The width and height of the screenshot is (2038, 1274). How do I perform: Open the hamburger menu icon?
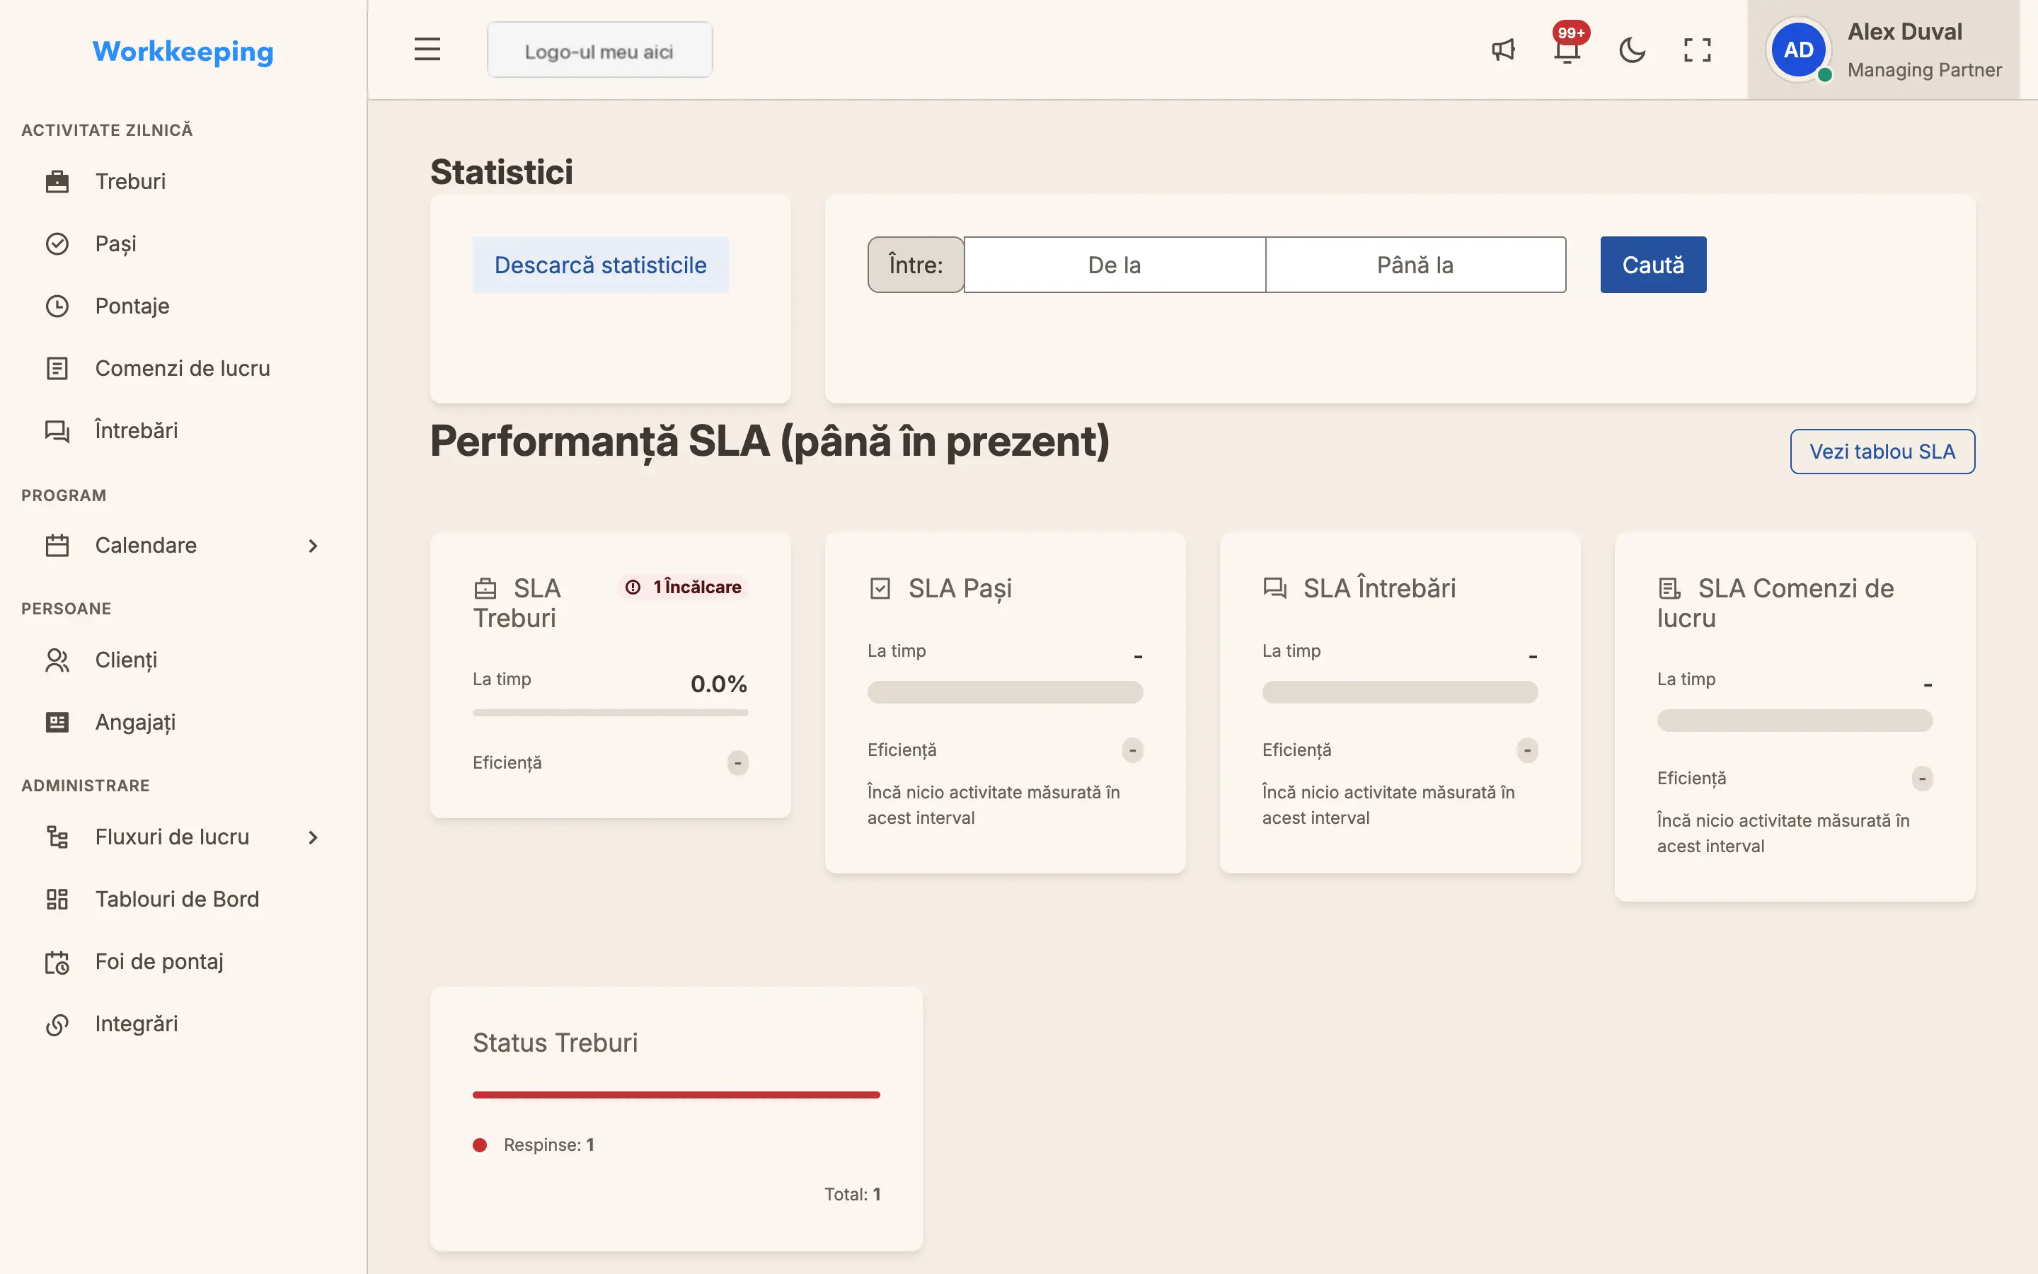point(427,50)
